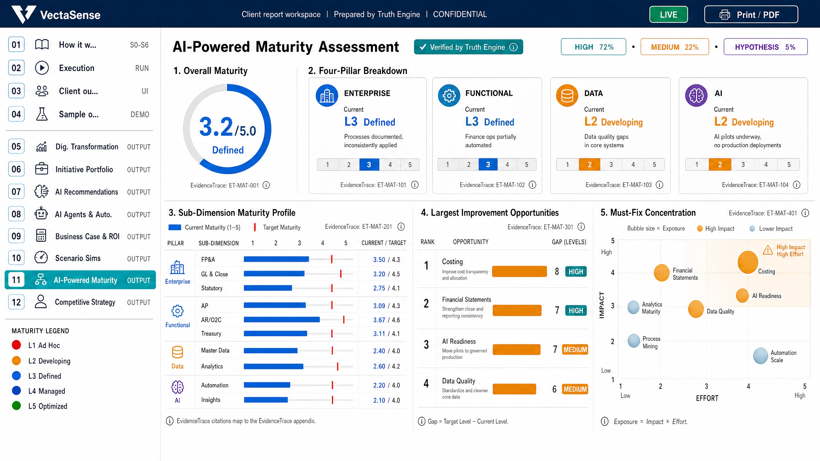Open info for EvidenceTrace ET-MAT-001
The width and height of the screenshot is (820, 461).
click(266, 185)
